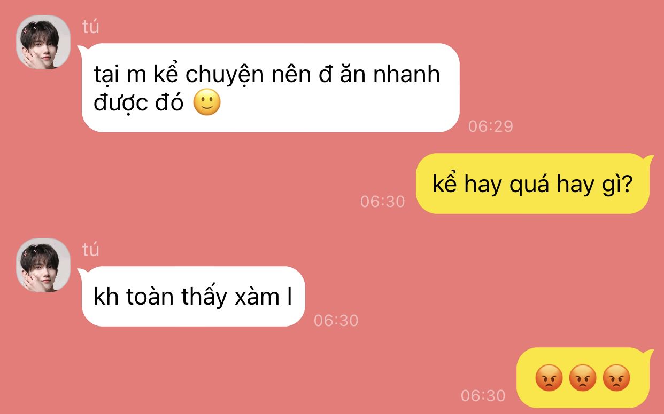
Task: Click the 06:30 timestamp beside 'kể hay quá hay gì?'
Action: click(x=382, y=201)
